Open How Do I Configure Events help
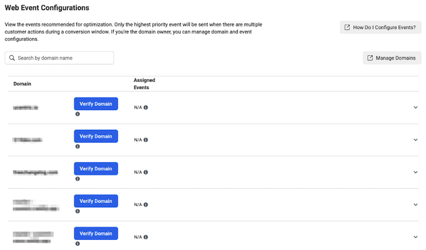 [380, 27]
